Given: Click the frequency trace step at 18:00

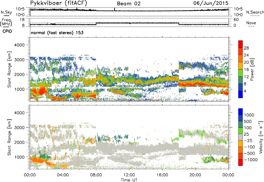Looking at the screenshot, I should [x=179, y=24].
